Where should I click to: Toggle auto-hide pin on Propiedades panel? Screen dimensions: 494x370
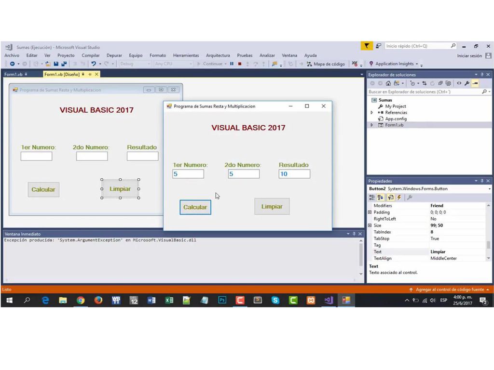[x=482, y=181]
